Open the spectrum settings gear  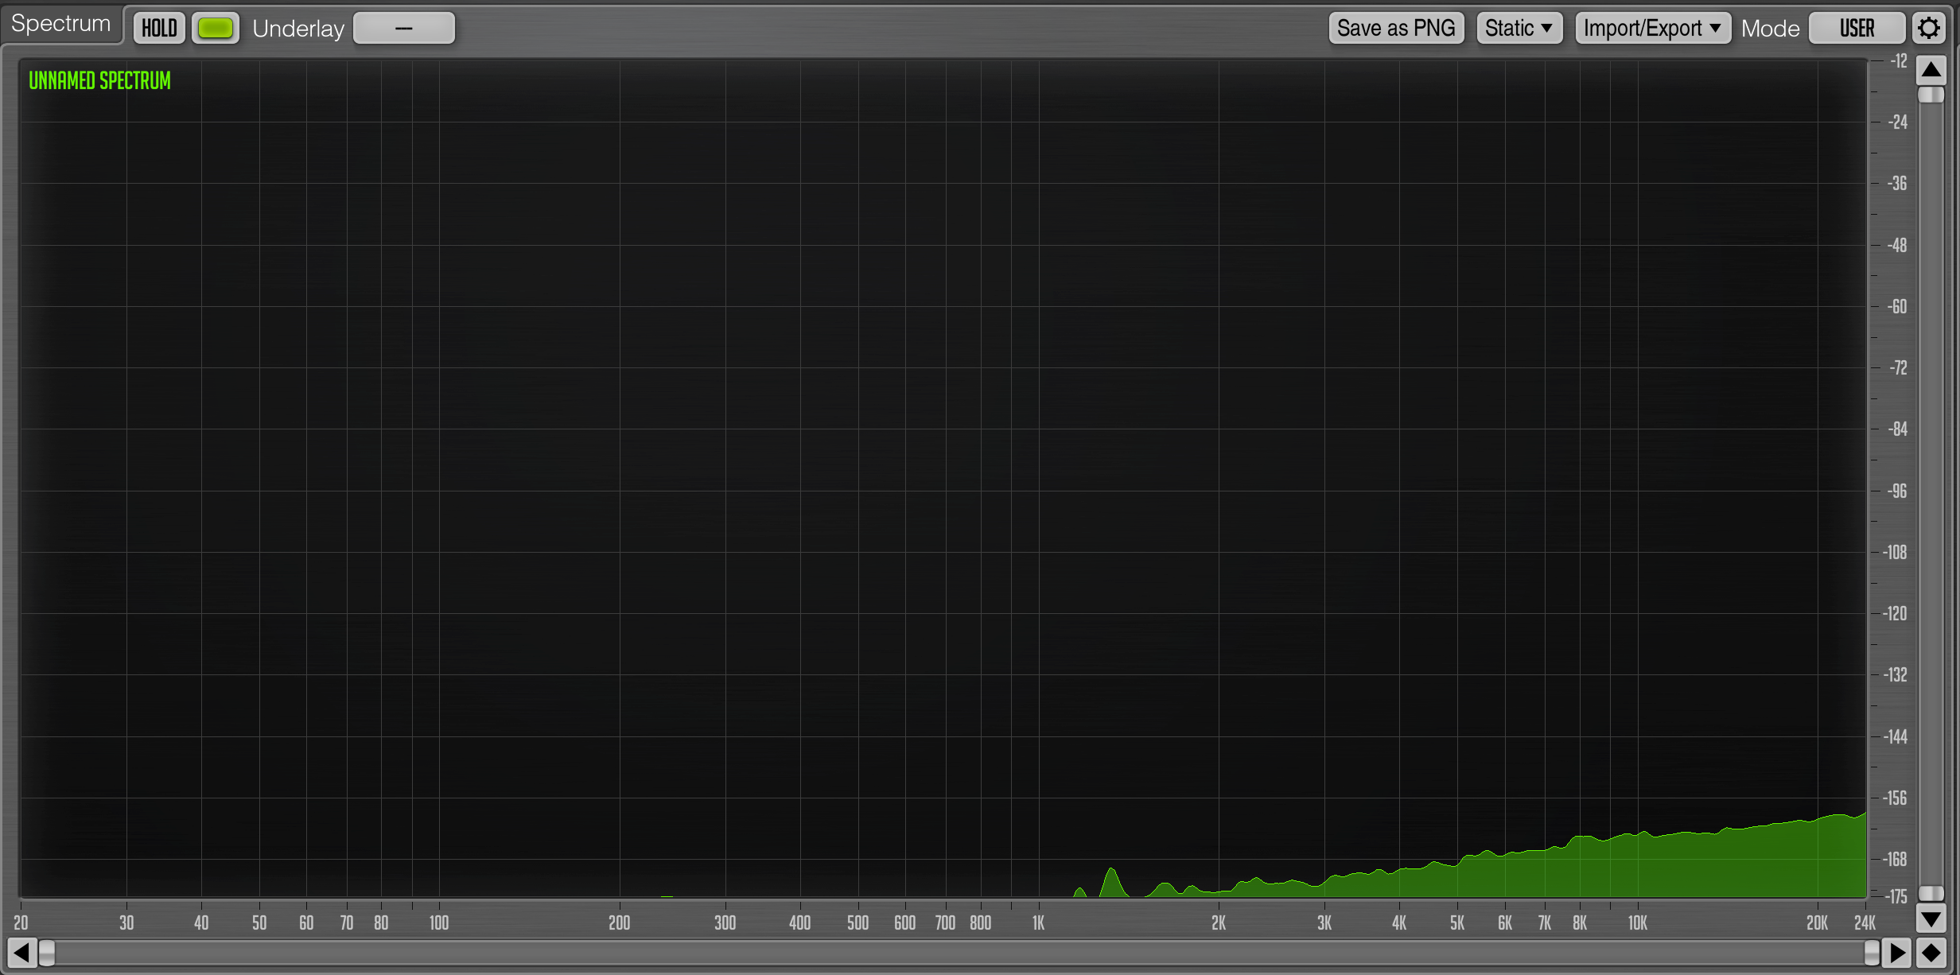1929,29
